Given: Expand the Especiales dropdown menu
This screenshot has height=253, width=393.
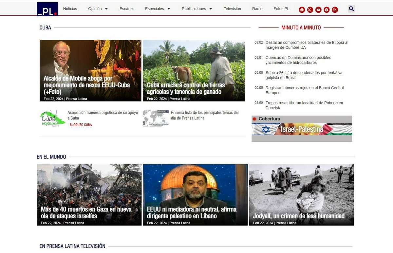Looking at the screenshot, I should click(158, 9).
